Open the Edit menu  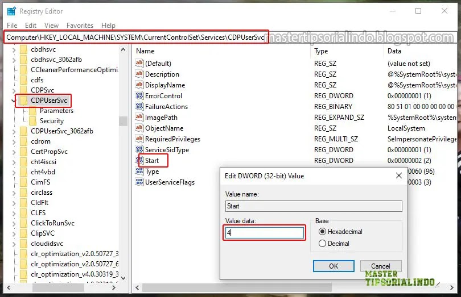[31, 26]
